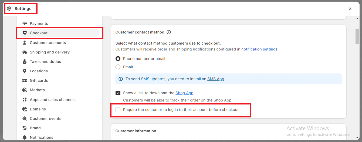Click the Domains globe icon
The height and width of the screenshot is (142, 362).
point(25,109)
